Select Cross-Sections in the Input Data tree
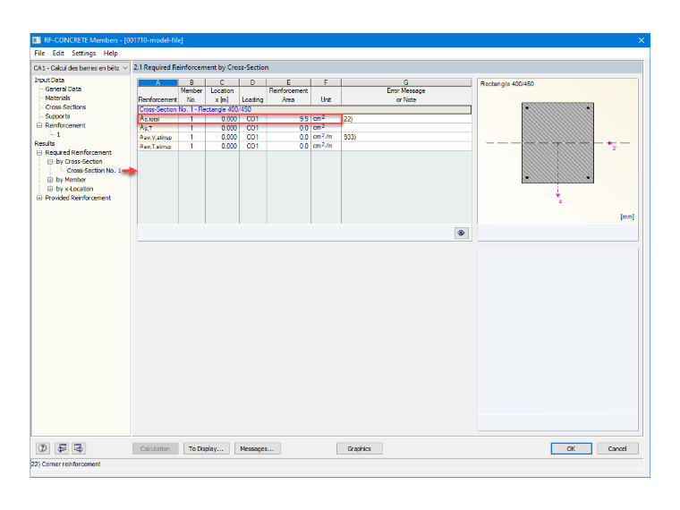Image resolution: width=680 pixels, height=510 pixels. (x=65, y=107)
